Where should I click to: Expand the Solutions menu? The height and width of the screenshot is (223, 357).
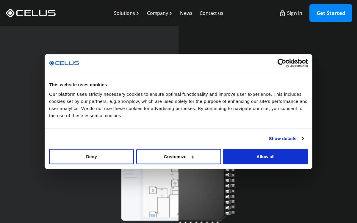click(126, 13)
